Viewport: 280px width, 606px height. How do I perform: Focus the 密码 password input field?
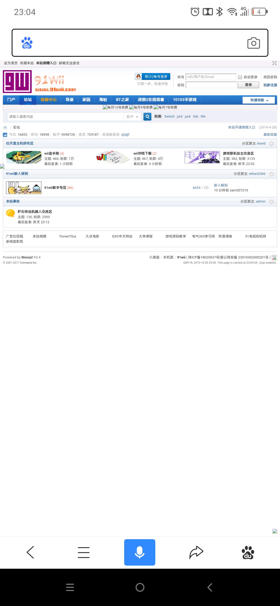(x=211, y=85)
